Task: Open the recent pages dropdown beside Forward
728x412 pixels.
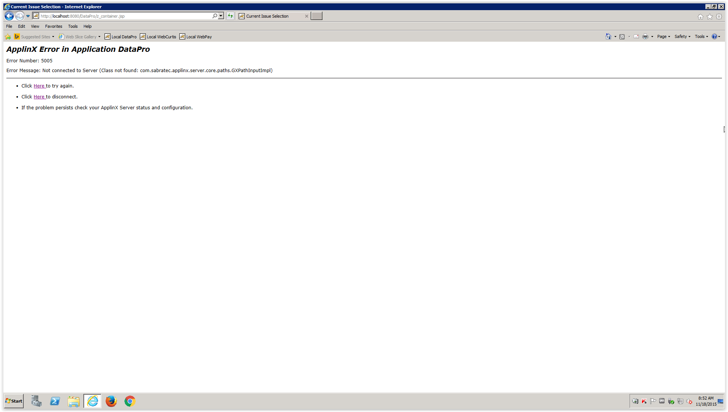Action: (28, 16)
